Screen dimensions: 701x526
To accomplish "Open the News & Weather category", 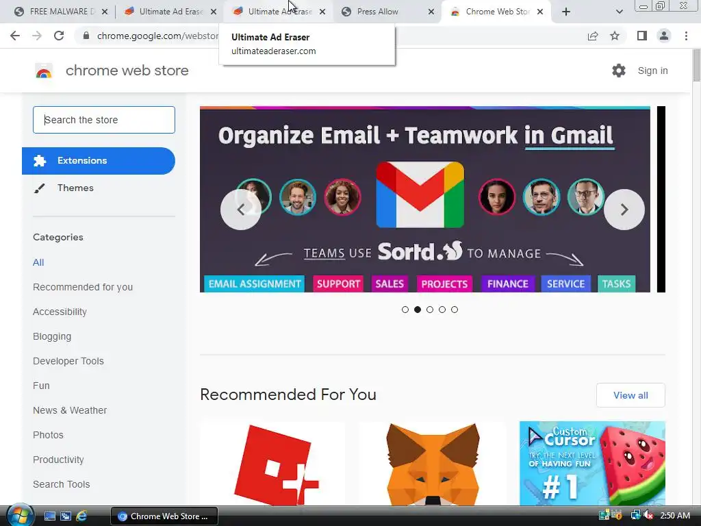I will [x=70, y=410].
